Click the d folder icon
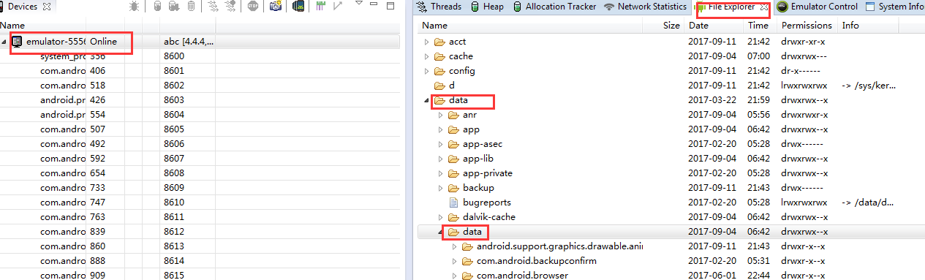Image resolution: width=925 pixels, height=280 pixels. tap(439, 86)
